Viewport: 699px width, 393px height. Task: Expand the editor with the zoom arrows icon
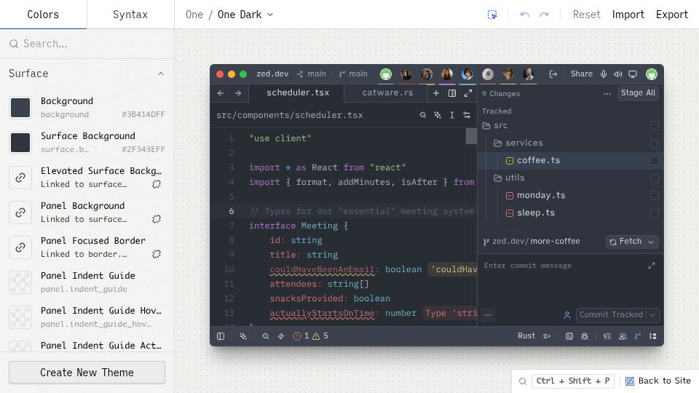468,93
